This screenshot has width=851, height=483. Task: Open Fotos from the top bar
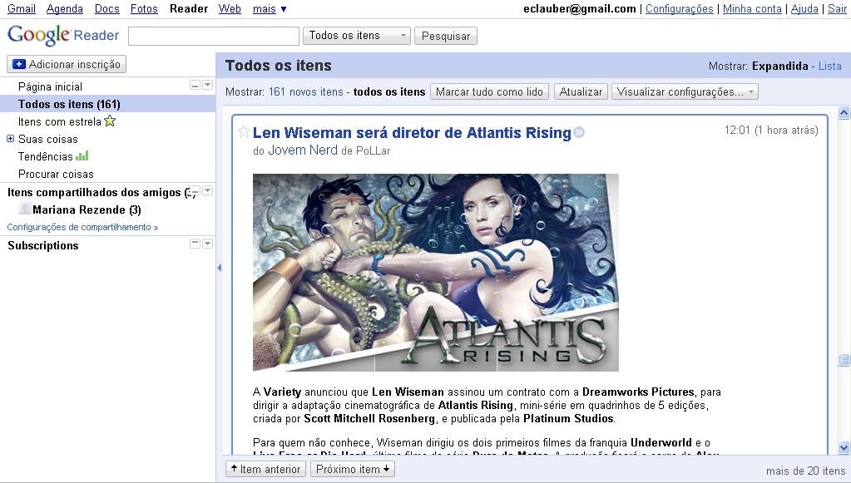(x=144, y=8)
